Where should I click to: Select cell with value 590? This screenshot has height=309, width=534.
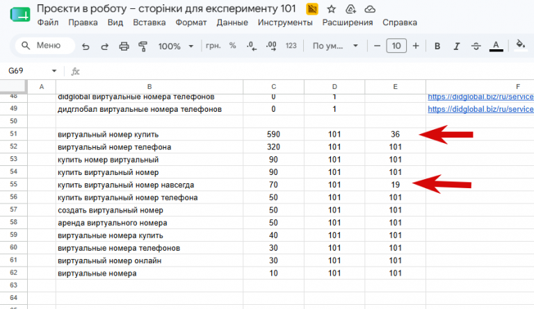[273, 134]
